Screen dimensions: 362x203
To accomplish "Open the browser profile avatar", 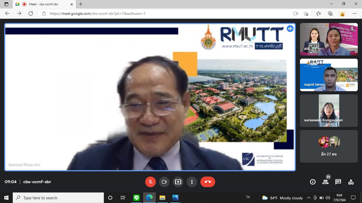I will 342,13.
